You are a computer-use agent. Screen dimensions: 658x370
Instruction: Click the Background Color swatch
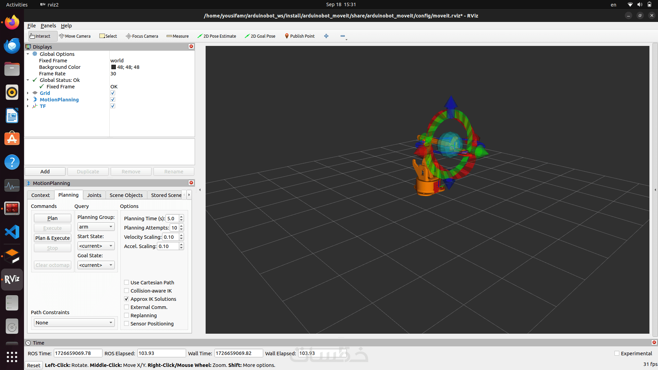coord(113,67)
